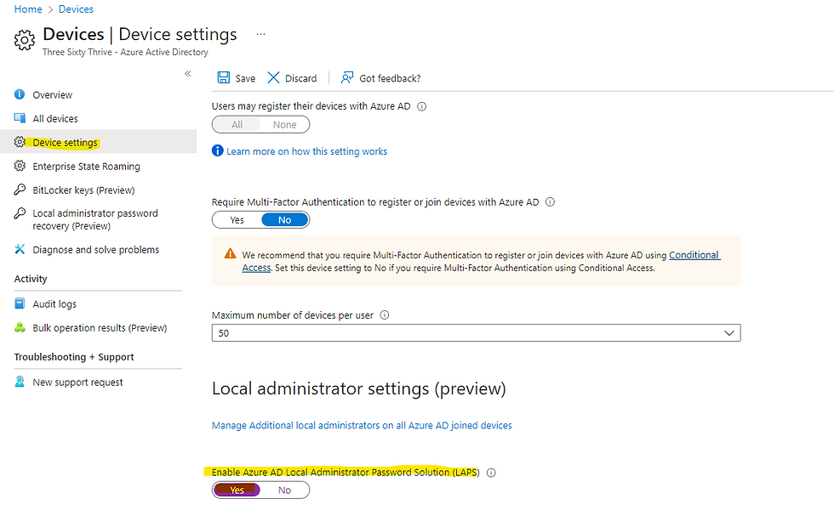Screen dimensions: 834x527
Task: Go to Devices breadcrumb
Action: pyautogui.click(x=76, y=9)
